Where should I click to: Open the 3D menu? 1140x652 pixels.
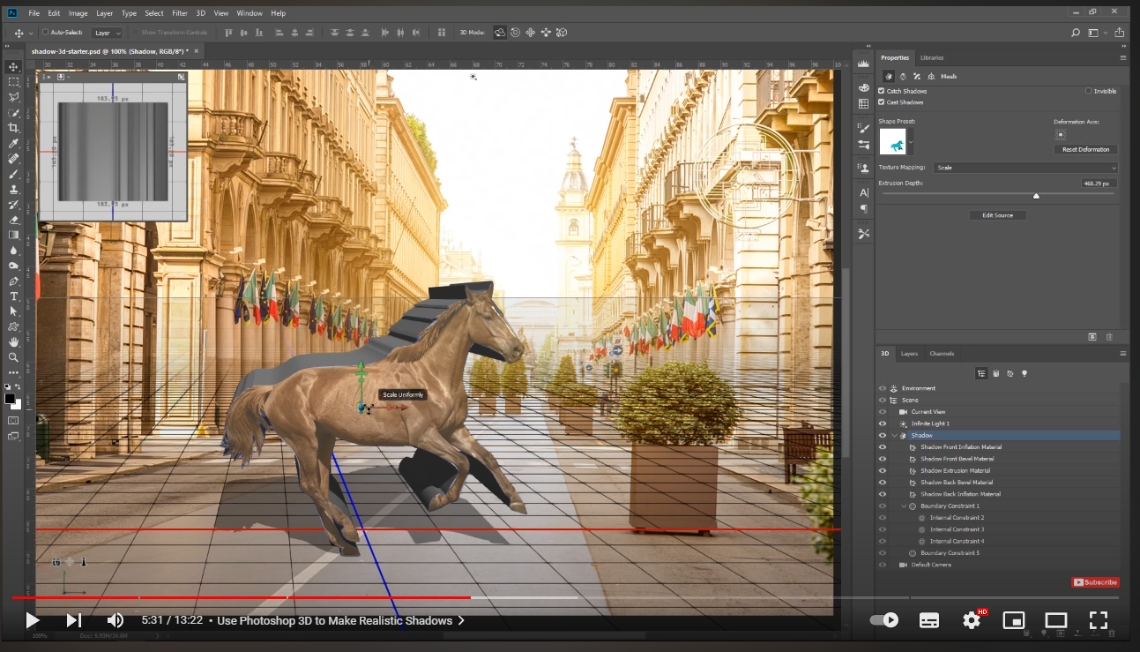coord(201,12)
